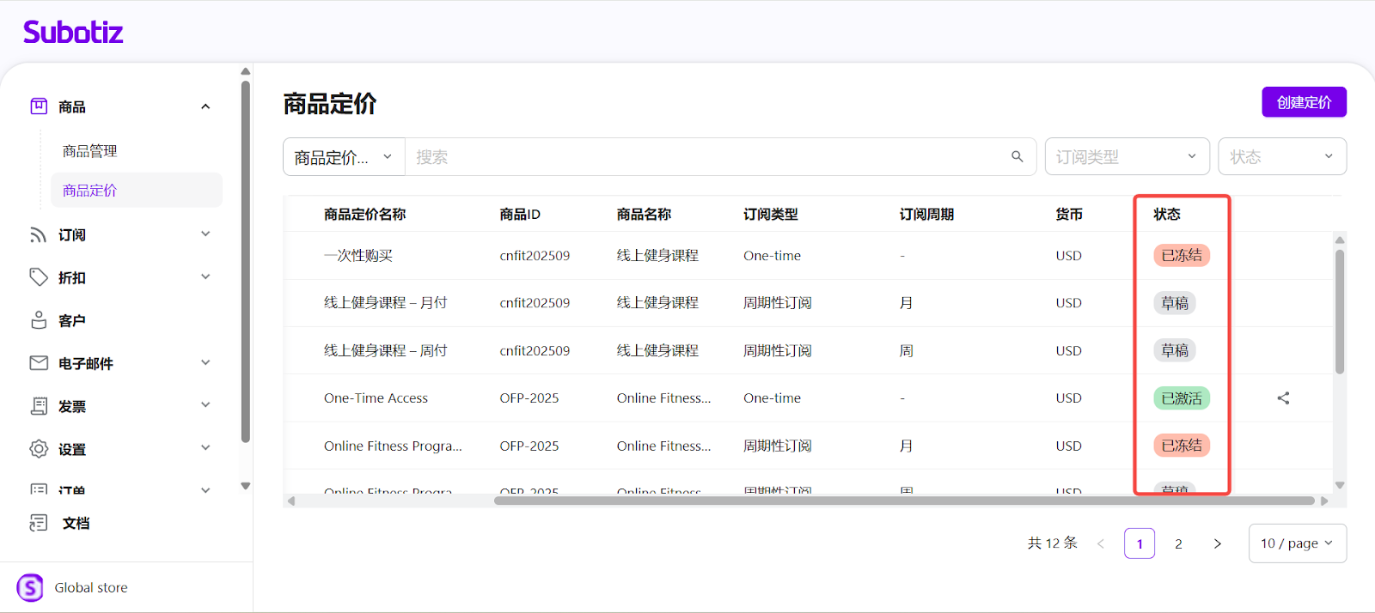Screen dimensions: 1375x613
Task: Click the share icon in One-Time Access row
Action: pyautogui.click(x=1283, y=398)
